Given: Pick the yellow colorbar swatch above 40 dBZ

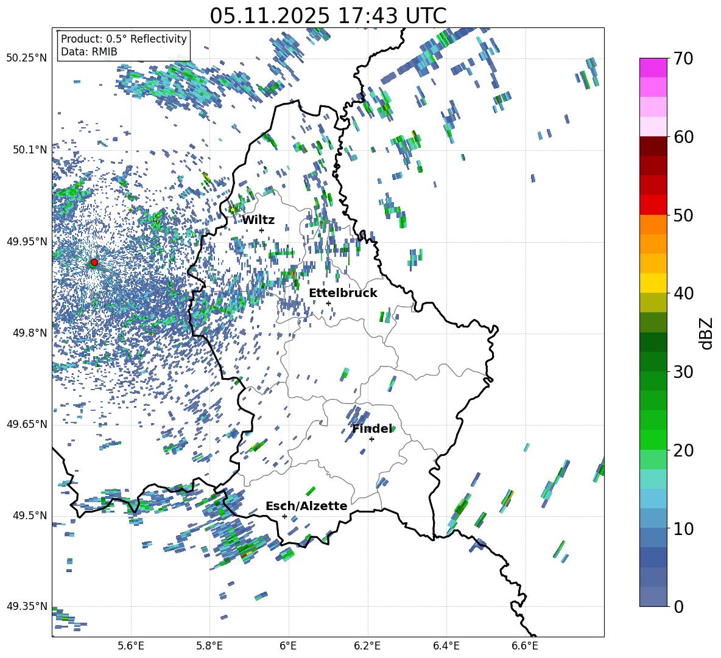Looking at the screenshot, I should pyautogui.click(x=653, y=283).
